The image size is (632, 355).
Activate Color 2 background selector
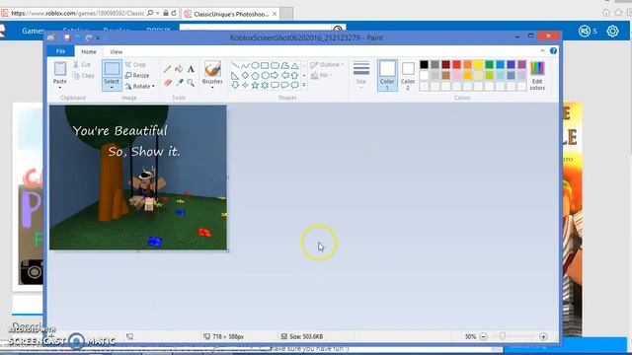pyautogui.click(x=408, y=75)
